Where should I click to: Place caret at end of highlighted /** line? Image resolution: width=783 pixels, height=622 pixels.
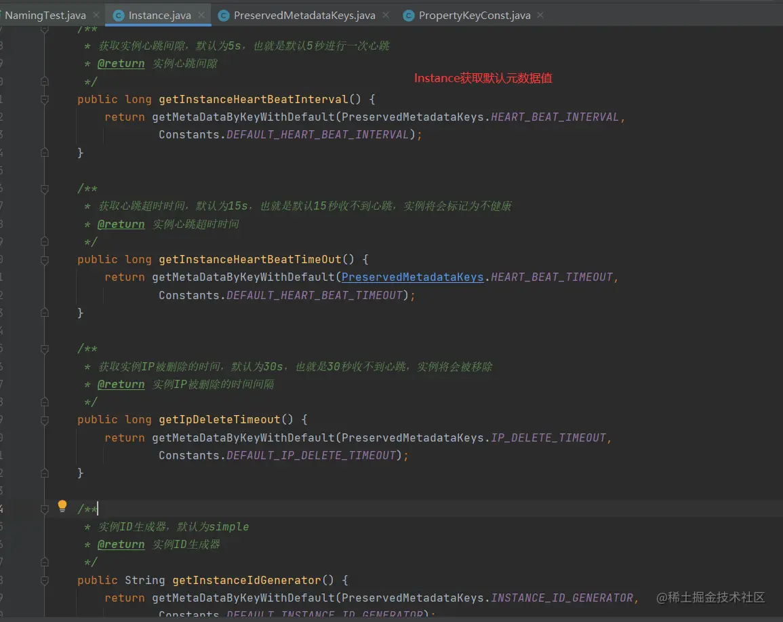pos(98,509)
